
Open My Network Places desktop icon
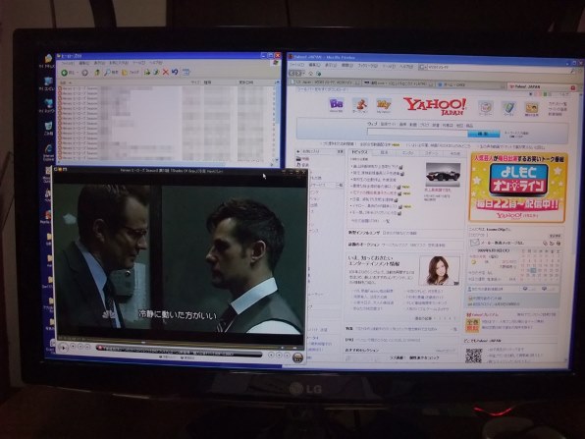48,106
